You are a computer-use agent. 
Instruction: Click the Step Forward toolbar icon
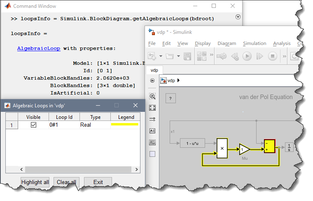[x=260, y=56]
